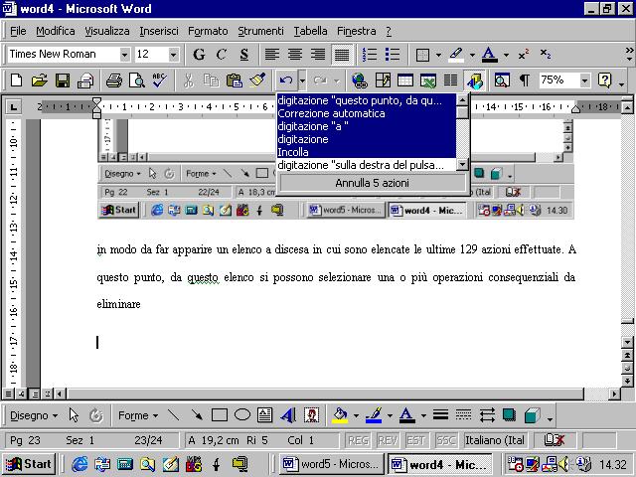Apply the yellow fill color bucket
636x477 pixels.
tap(340, 415)
